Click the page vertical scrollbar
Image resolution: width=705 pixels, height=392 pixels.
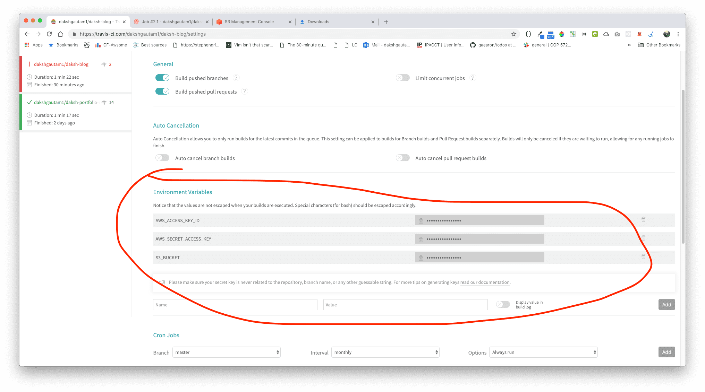point(683,166)
